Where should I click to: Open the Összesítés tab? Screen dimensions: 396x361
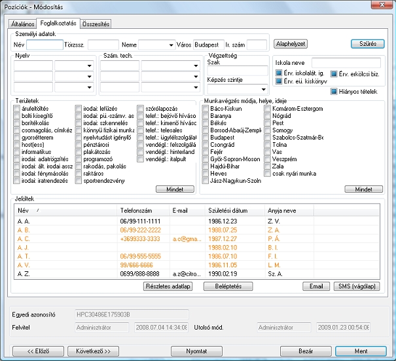[x=96, y=24]
